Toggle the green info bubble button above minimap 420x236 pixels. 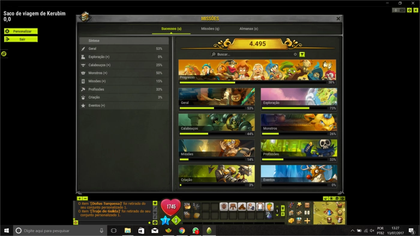[x=337, y=198]
